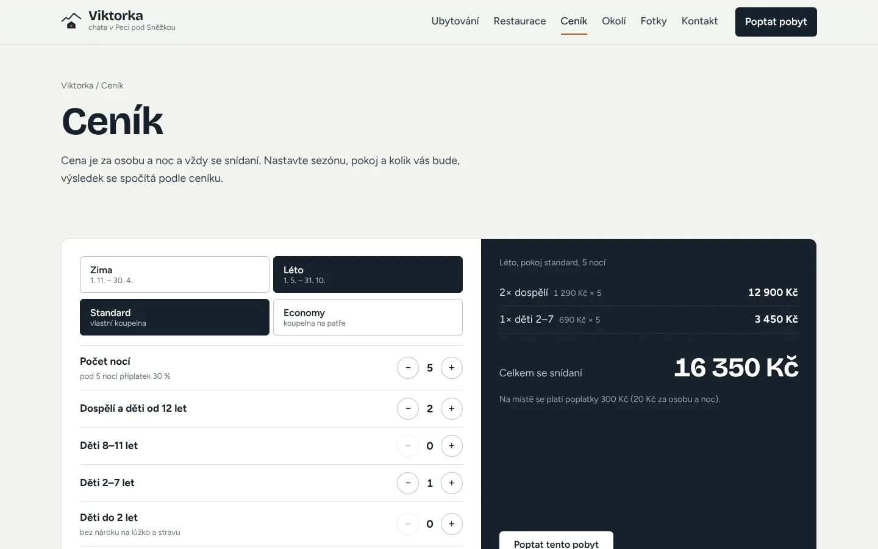Screen dimensions: 878x549
Task: Decrease number of nights with minus button
Action: pyautogui.click(x=408, y=368)
